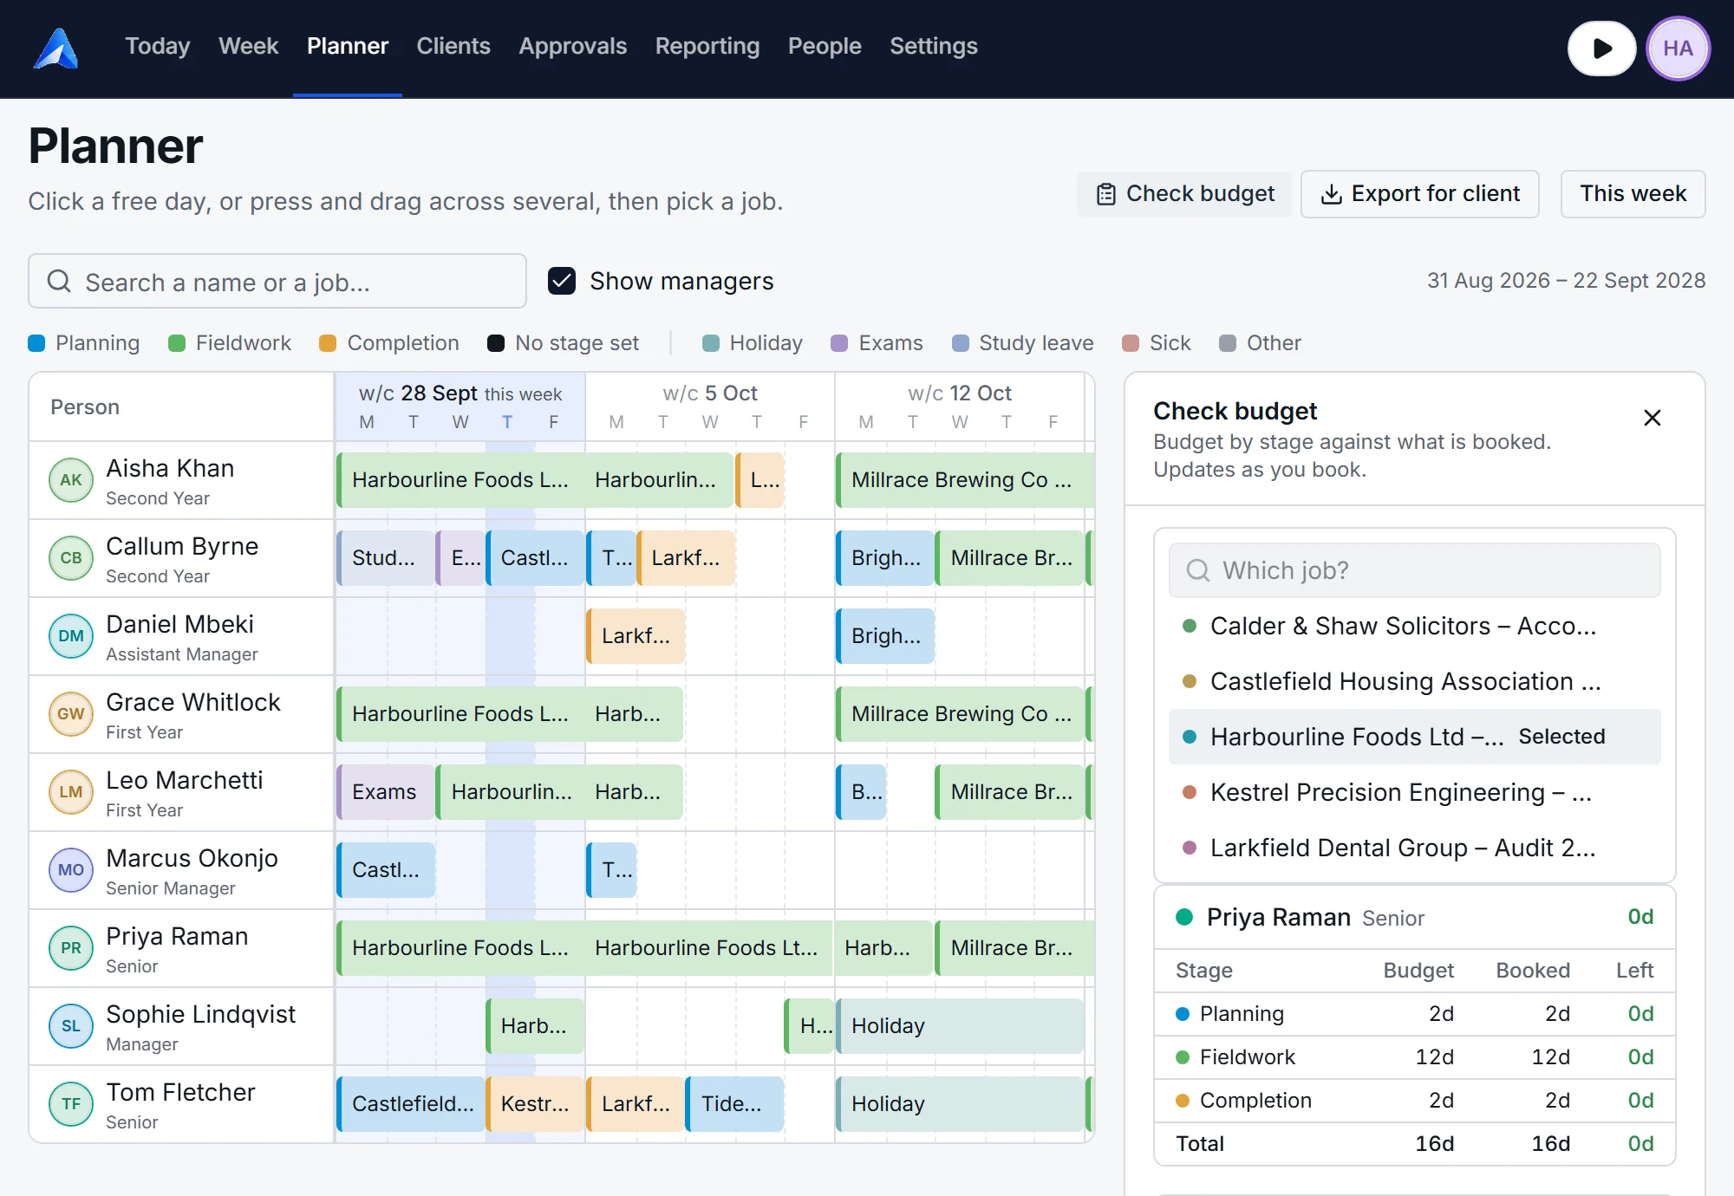Click Marcus Okonjo's MO avatar
This screenshot has height=1196, width=1734.
(x=71, y=870)
